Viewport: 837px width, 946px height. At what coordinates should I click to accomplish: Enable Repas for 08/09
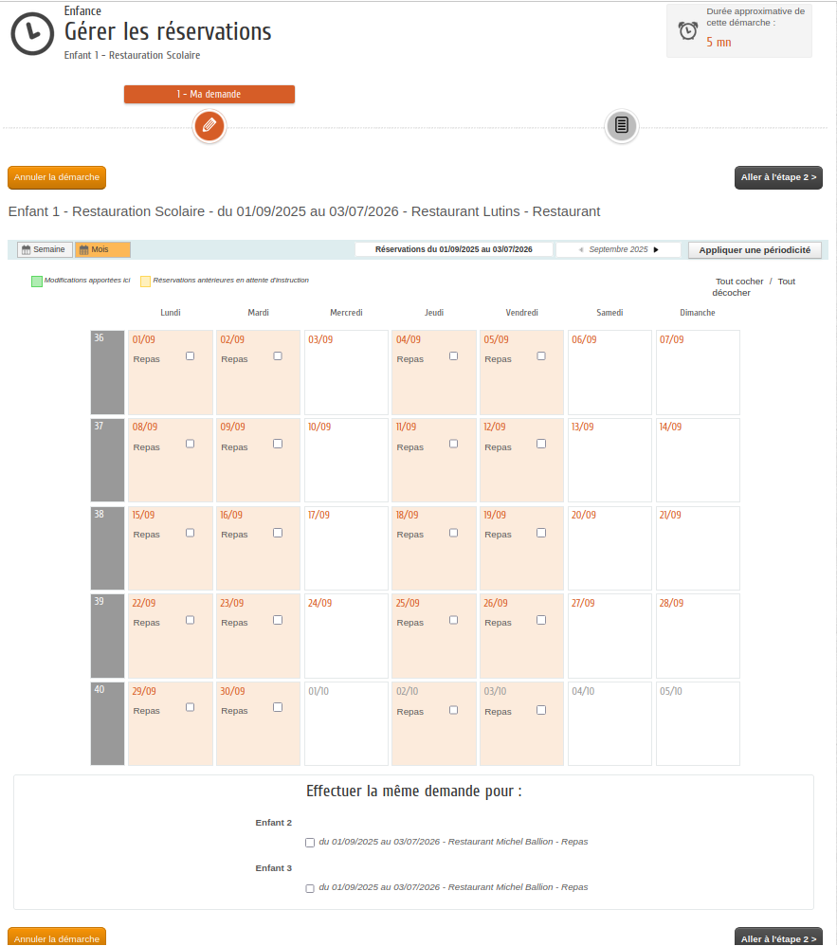point(191,444)
